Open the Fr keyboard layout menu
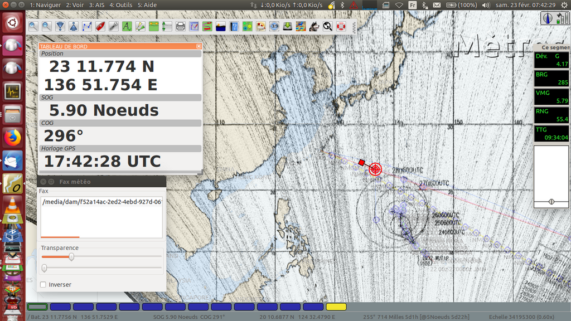571x321 pixels. pyautogui.click(x=413, y=5)
